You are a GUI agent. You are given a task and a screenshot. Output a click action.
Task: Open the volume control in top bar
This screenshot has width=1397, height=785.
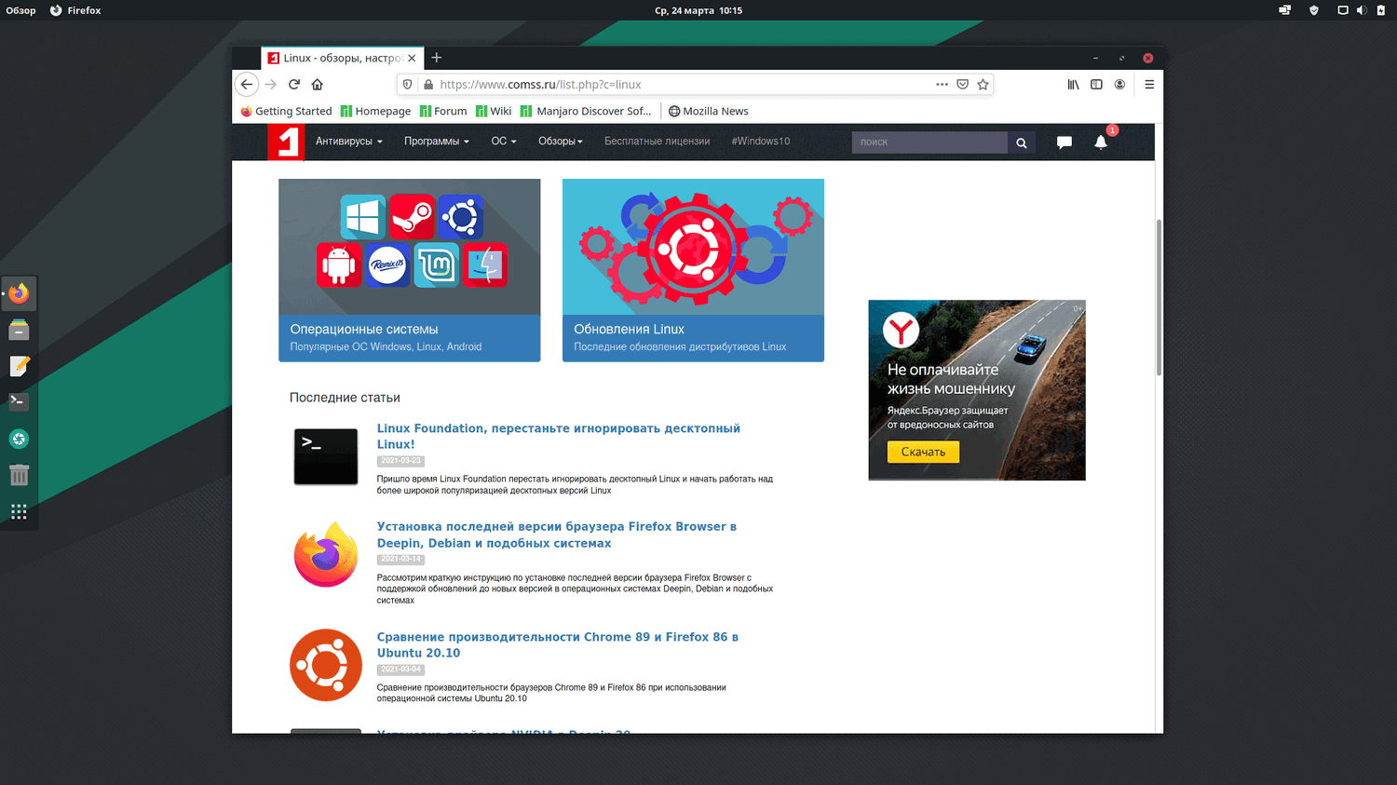(1361, 10)
